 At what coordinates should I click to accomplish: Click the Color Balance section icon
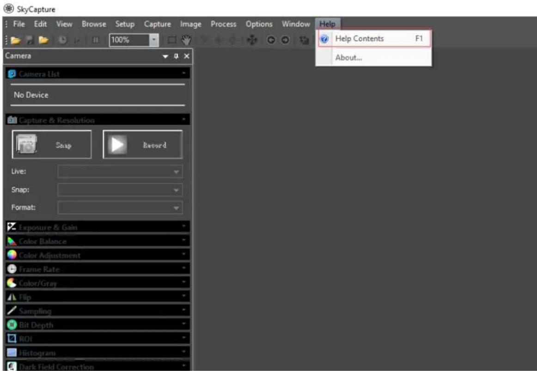pos(12,241)
